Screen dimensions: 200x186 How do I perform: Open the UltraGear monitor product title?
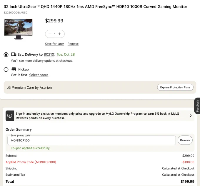tap(95, 7)
